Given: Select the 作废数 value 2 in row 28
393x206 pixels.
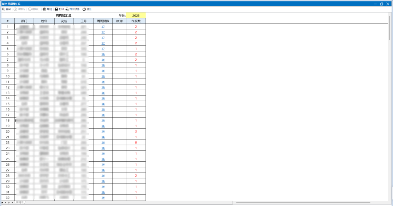Looking at the screenshot, I should (136, 176).
